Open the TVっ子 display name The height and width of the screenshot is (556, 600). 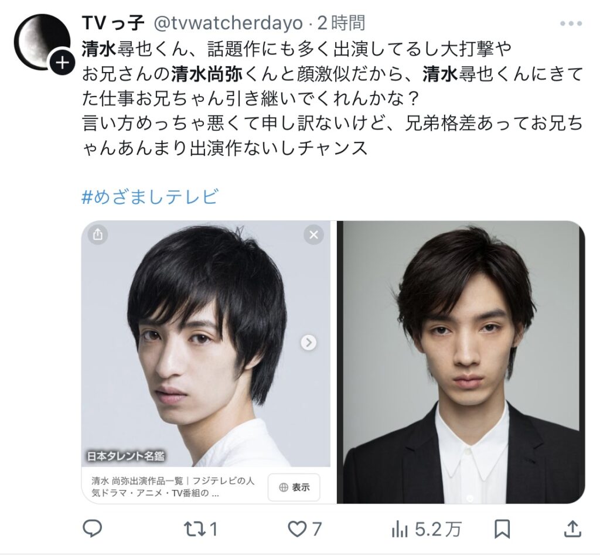113,23
